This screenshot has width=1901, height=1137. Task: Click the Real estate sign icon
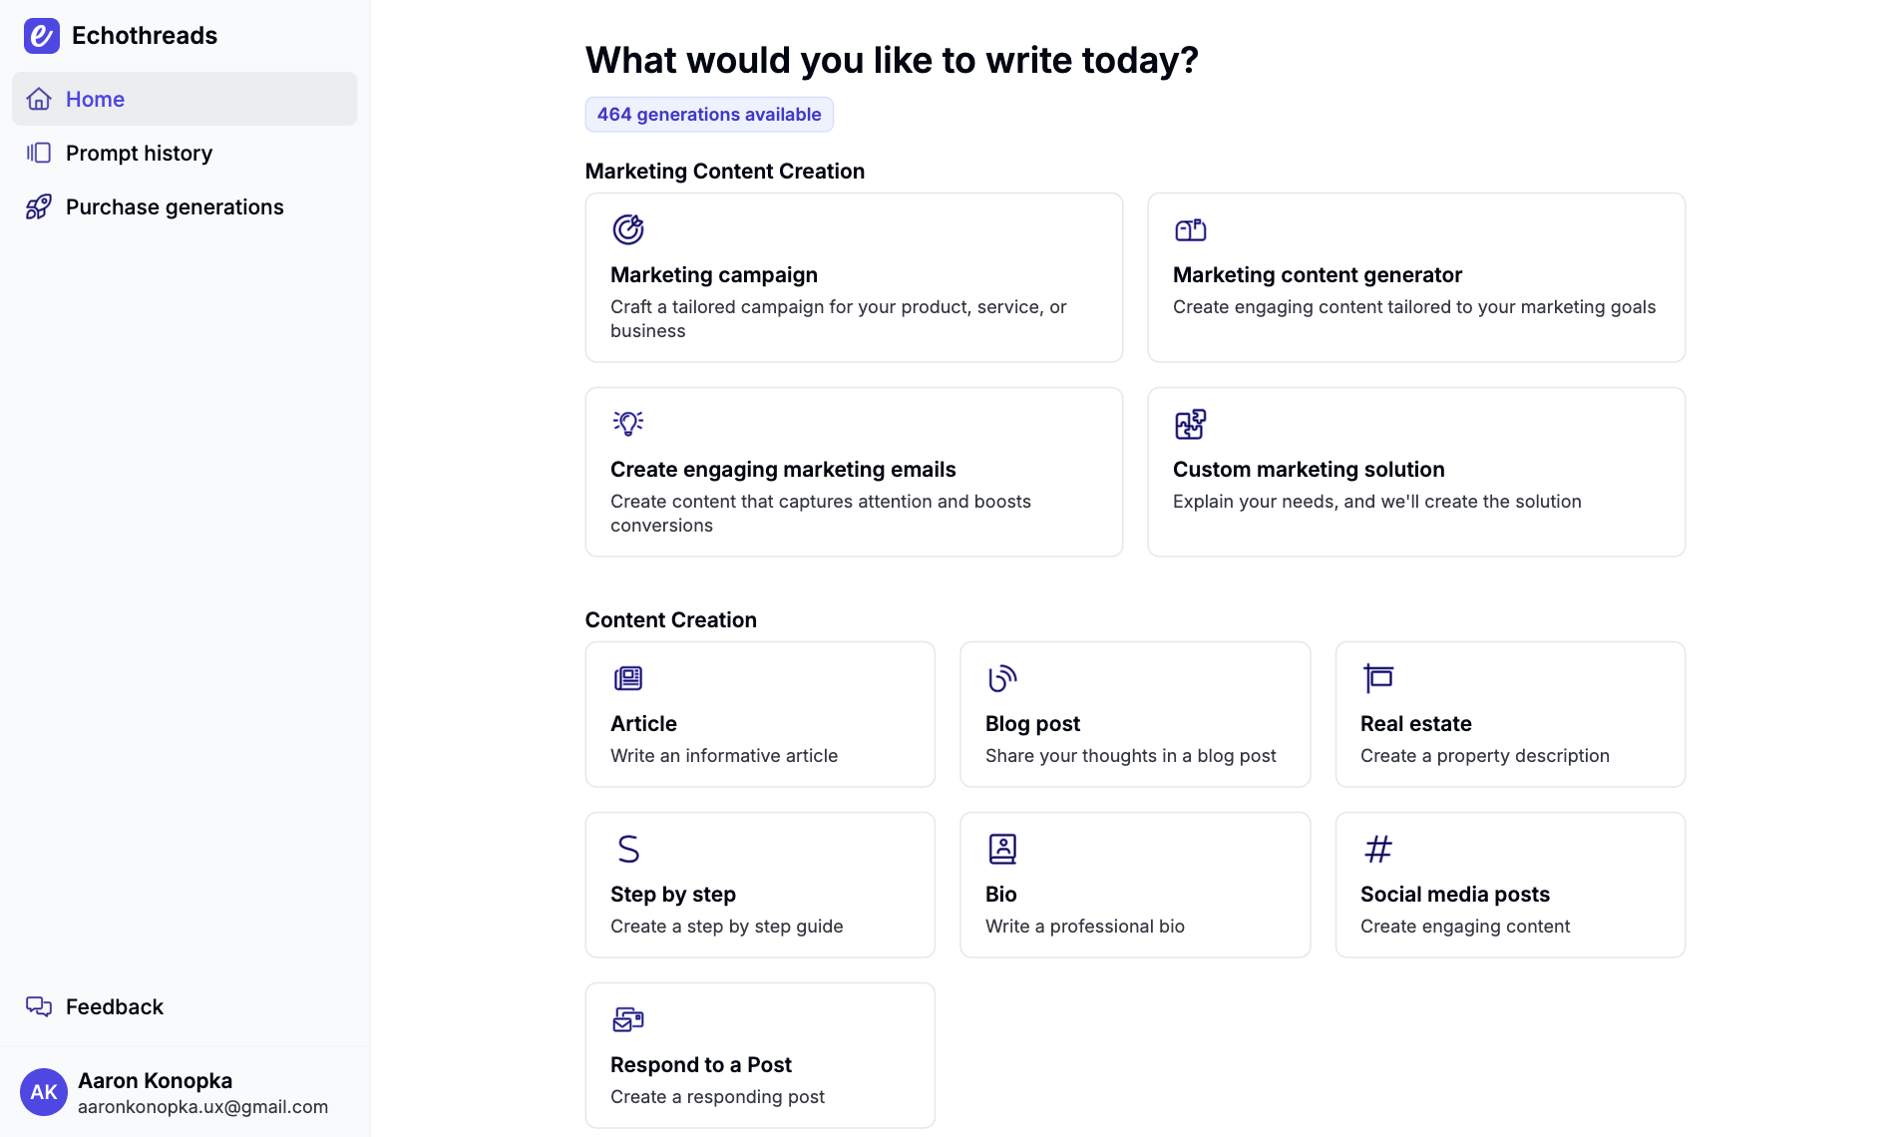1377,678
